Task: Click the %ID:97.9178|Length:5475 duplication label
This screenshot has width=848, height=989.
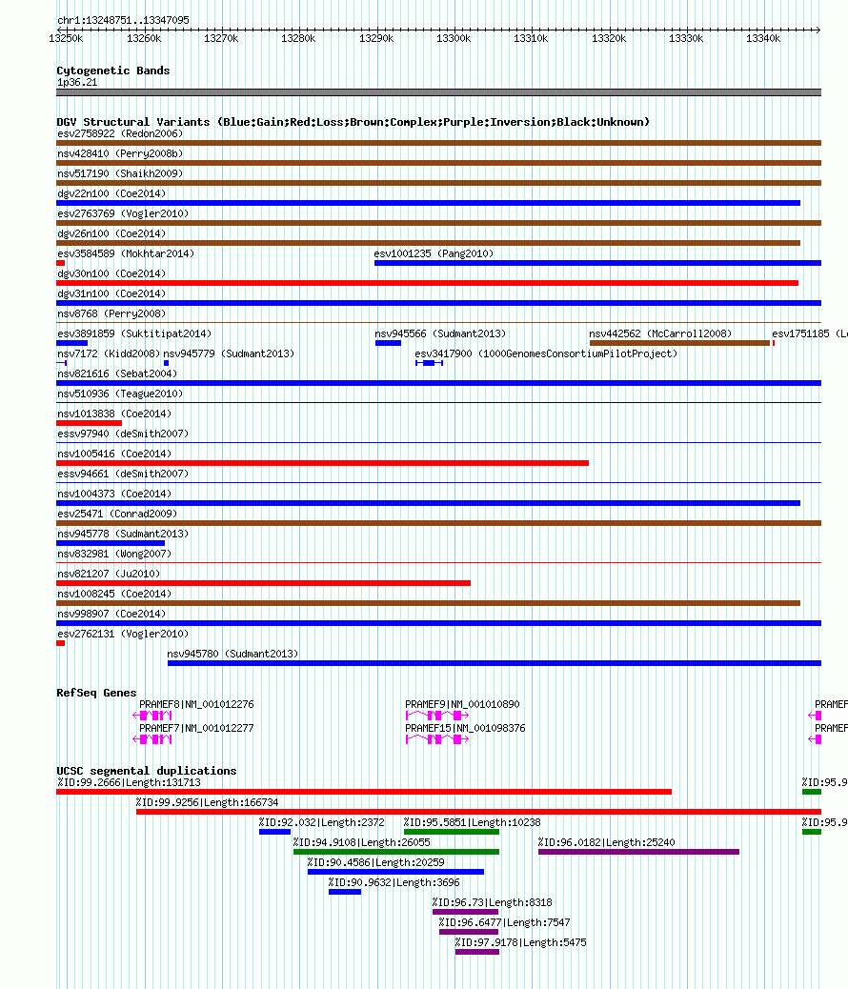Action: [x=521, y=943]
